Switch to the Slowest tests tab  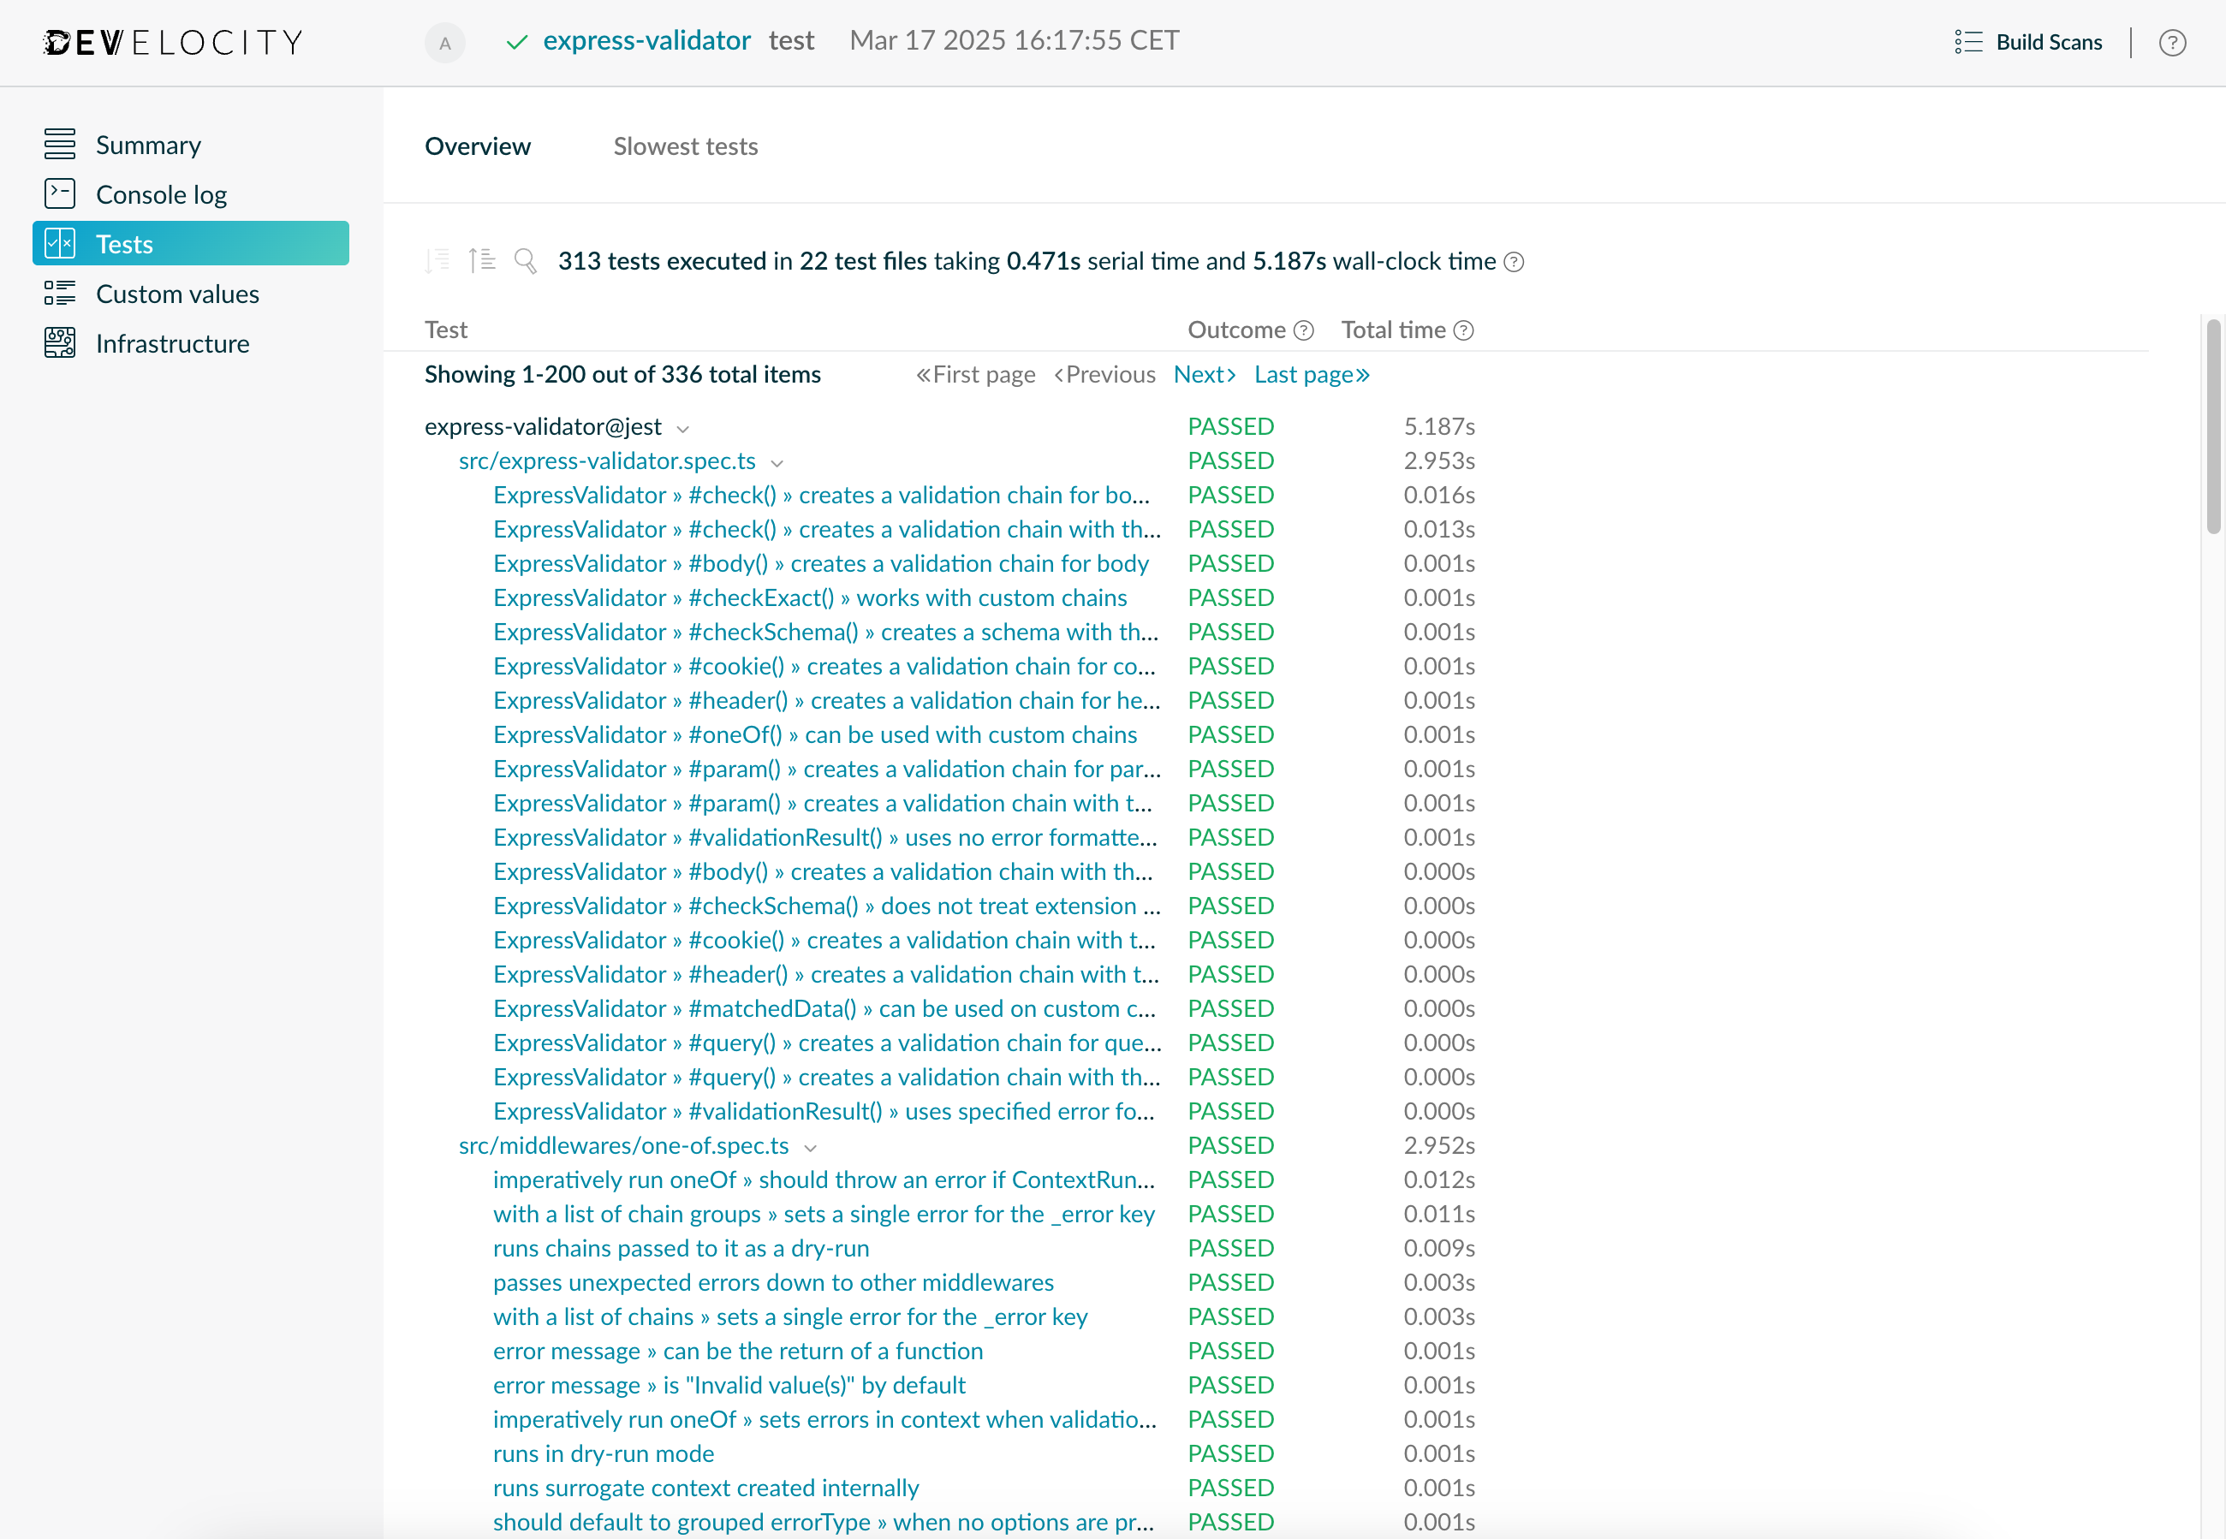tap(686, 146)
